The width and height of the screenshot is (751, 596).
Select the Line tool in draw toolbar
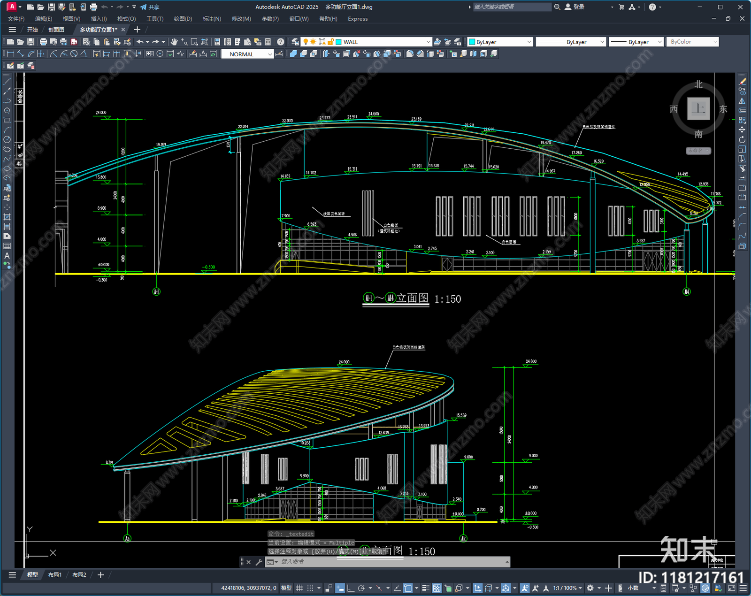pos(7,82)
